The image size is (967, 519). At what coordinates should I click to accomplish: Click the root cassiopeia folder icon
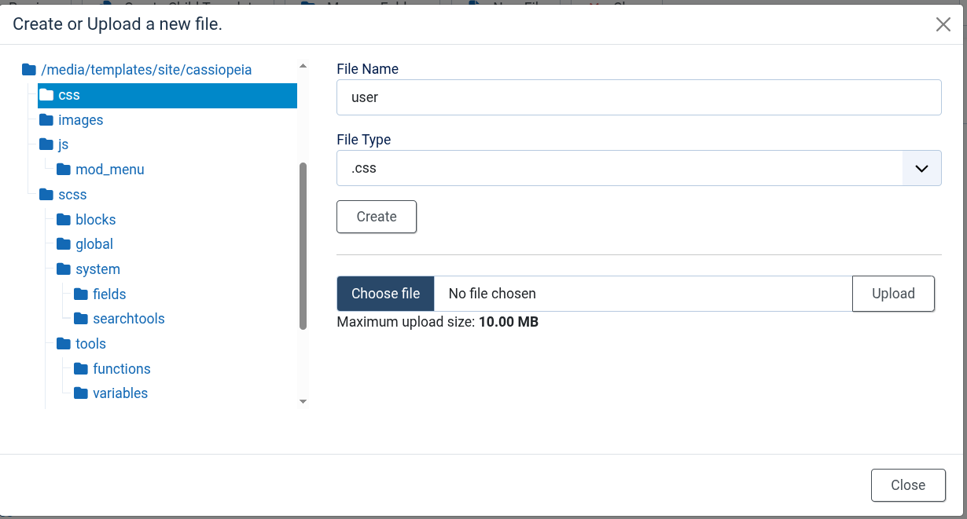point(29,70)
